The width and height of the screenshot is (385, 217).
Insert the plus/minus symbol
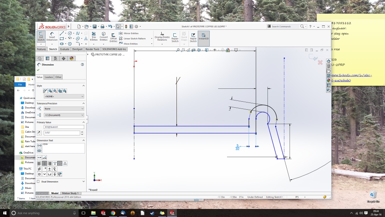coord(50,169)
